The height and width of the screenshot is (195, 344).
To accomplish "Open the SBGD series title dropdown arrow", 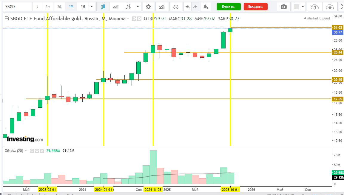I will (128, 19).
